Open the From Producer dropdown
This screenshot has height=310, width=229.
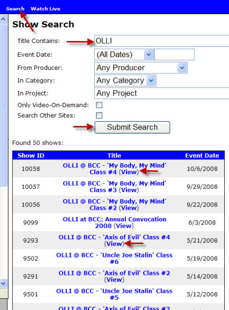(x=141, y=68)
